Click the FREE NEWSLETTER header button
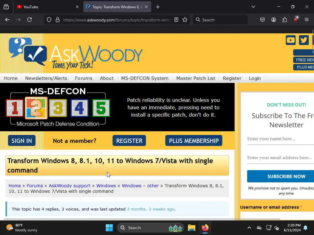The image size is (314, 235). [304, 60]
